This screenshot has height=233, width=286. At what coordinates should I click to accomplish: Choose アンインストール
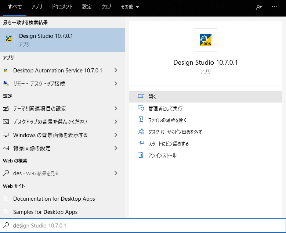click(205, 155)
